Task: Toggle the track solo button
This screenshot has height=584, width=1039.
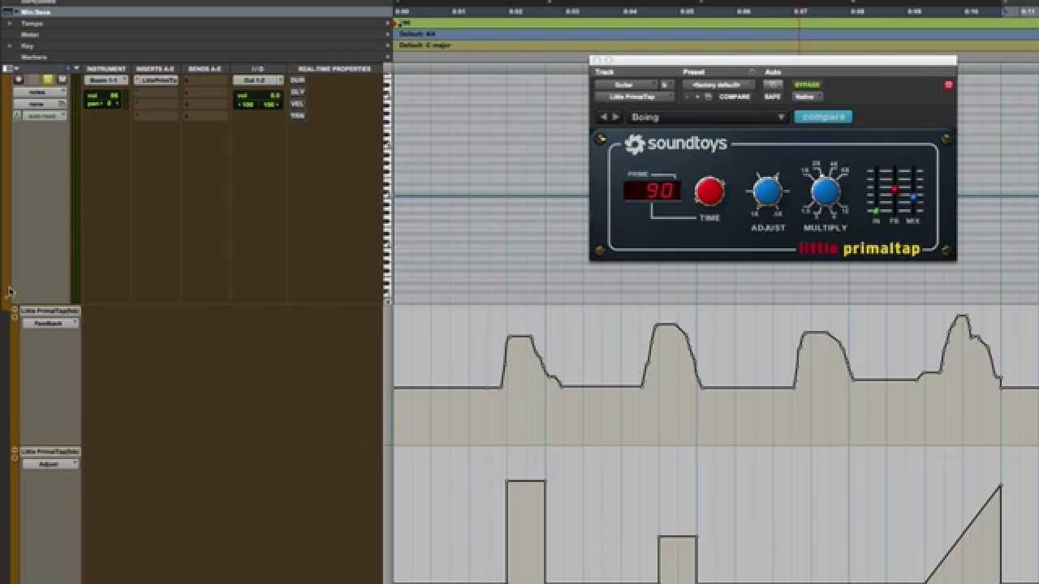Action: pos(48,79)
